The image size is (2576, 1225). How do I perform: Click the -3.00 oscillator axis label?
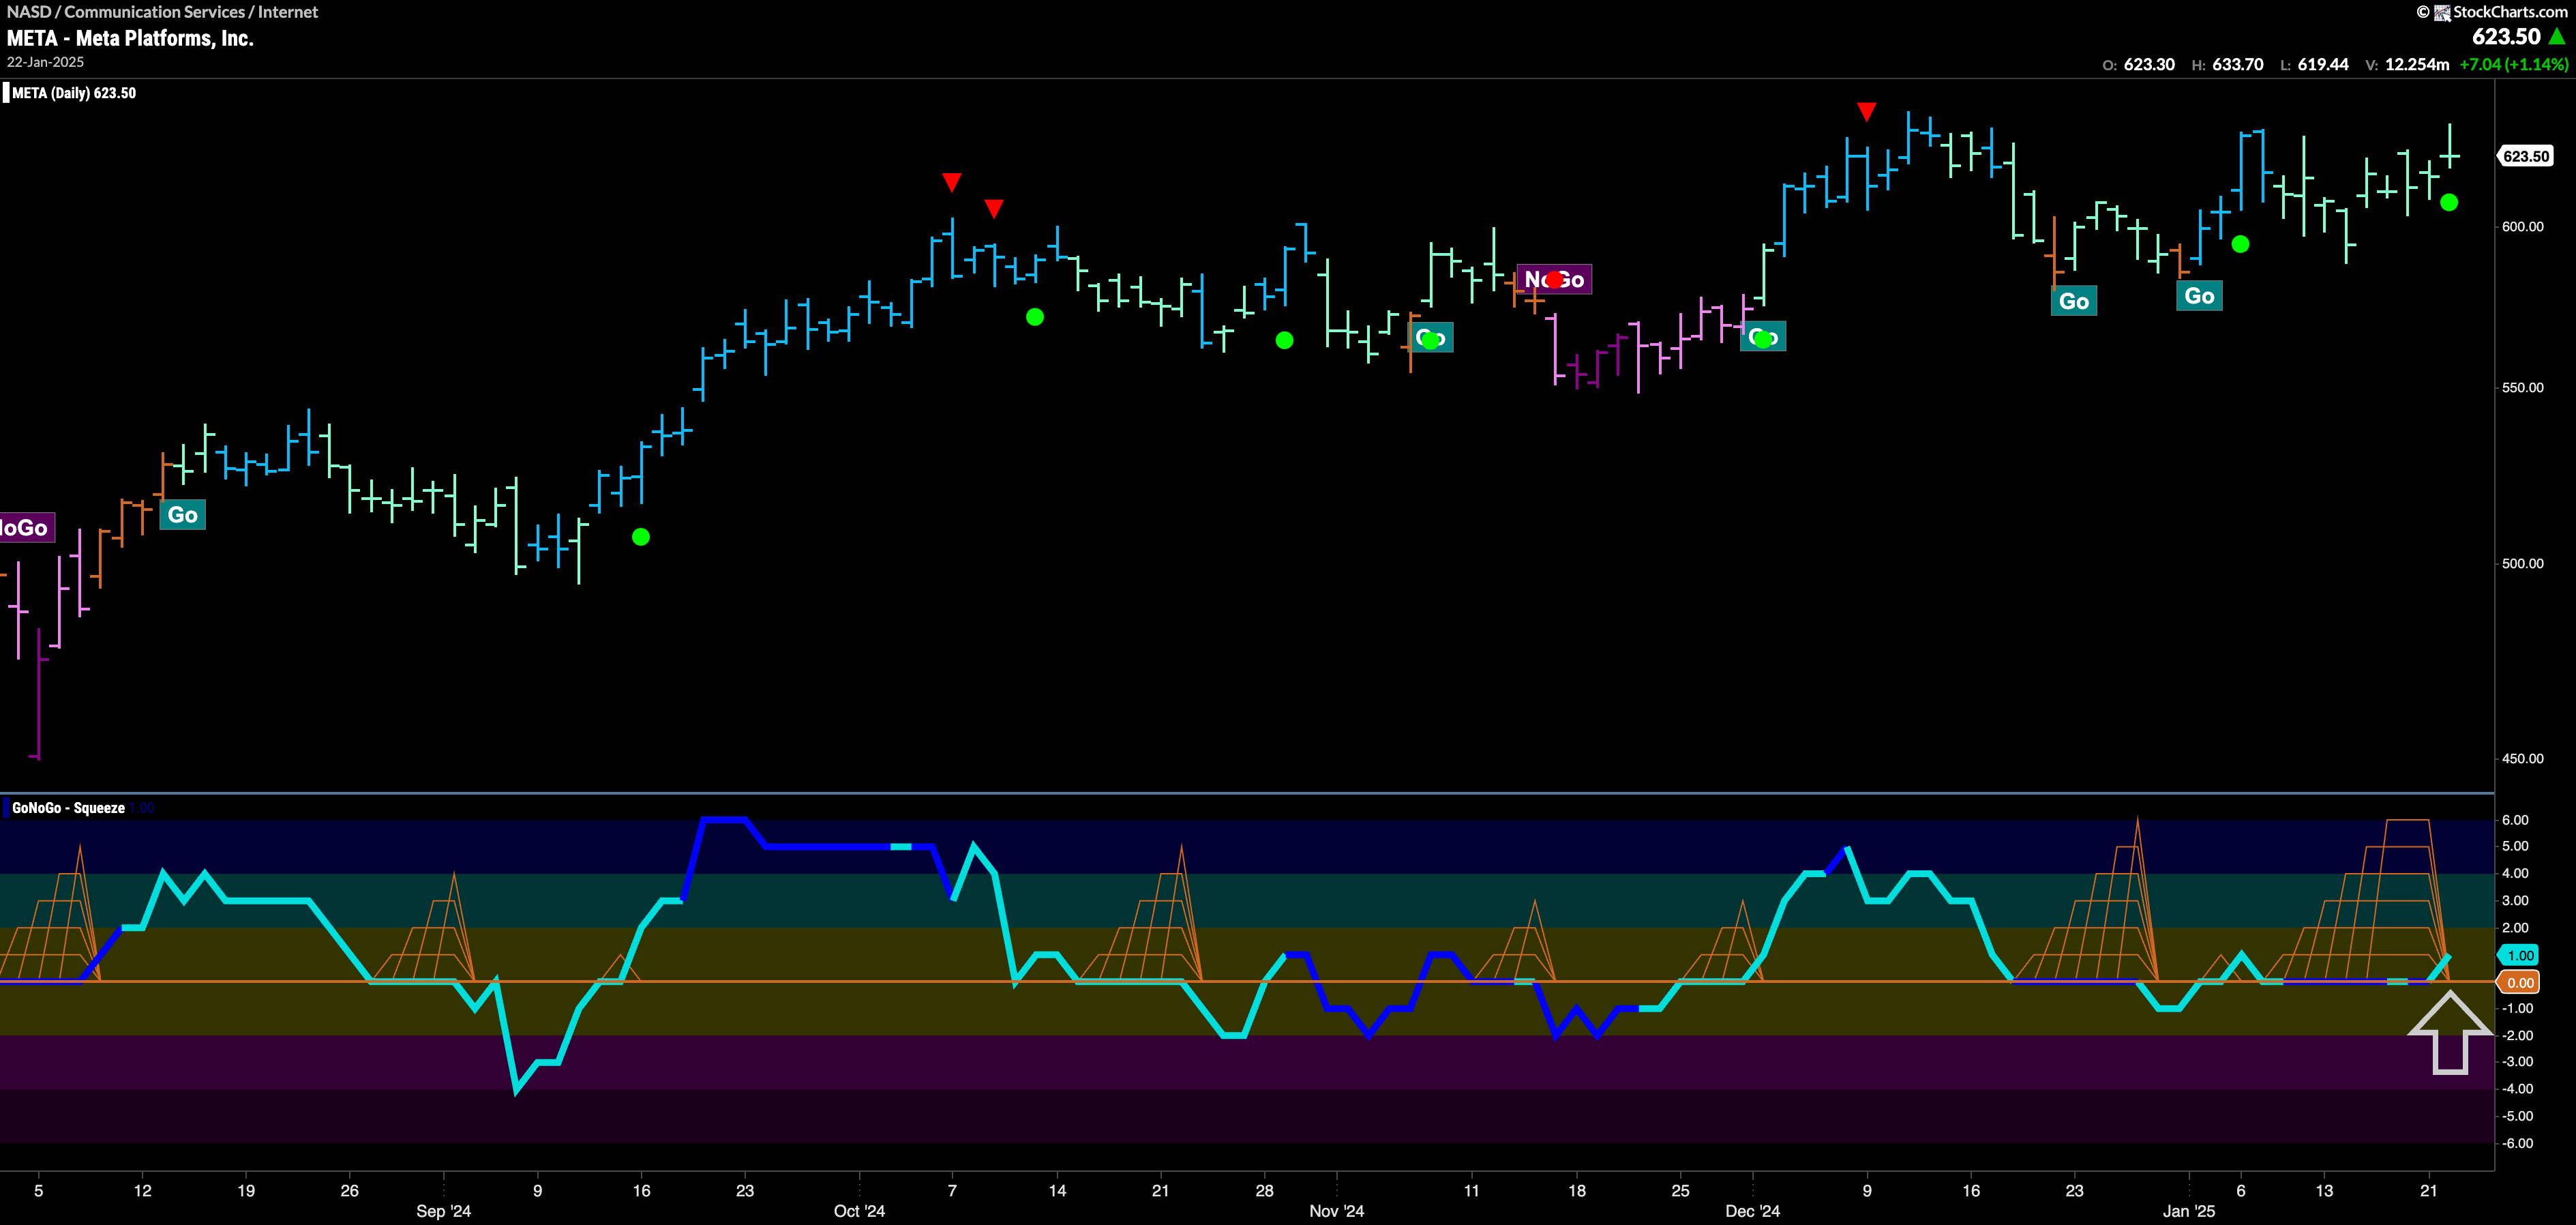(x=2517, y=1062)
